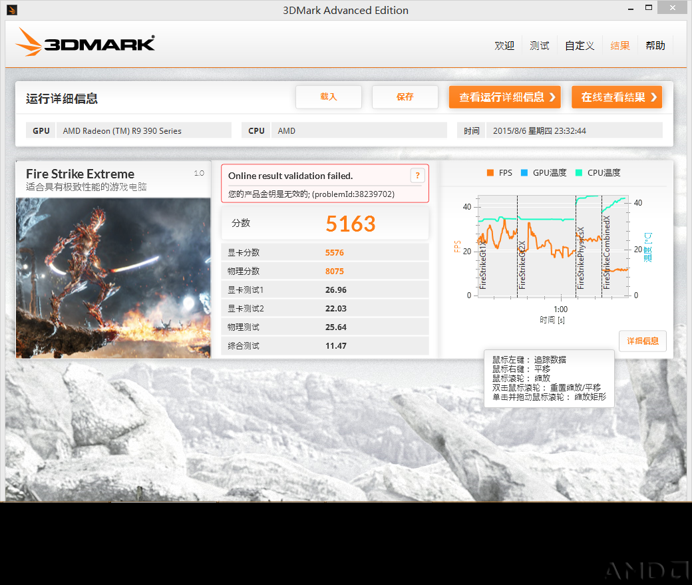The image size is (692, 585).
Task: Click the CPU温度 green legend square
Action: coord(579,172)
